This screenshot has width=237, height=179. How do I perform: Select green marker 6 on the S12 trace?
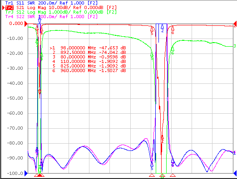(x=173, y=50)
